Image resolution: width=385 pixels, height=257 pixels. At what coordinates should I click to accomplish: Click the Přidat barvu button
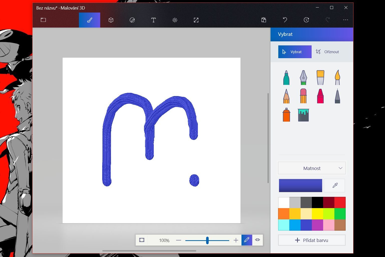pyautogui.click(x=311, y=240)
